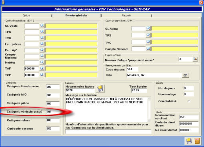
Task: Click yellow description box beside GL Achat
Action: click(x=175, y=28)
